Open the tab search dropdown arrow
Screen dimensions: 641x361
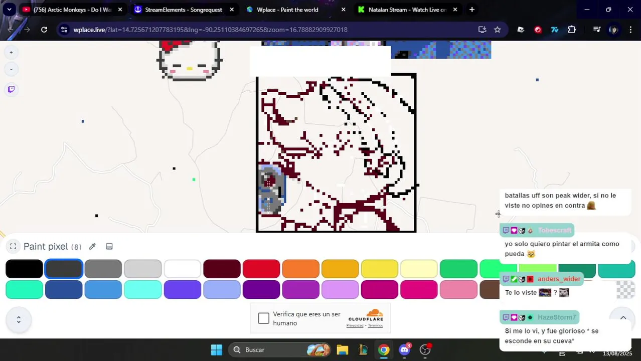click(x=9, y=10)
